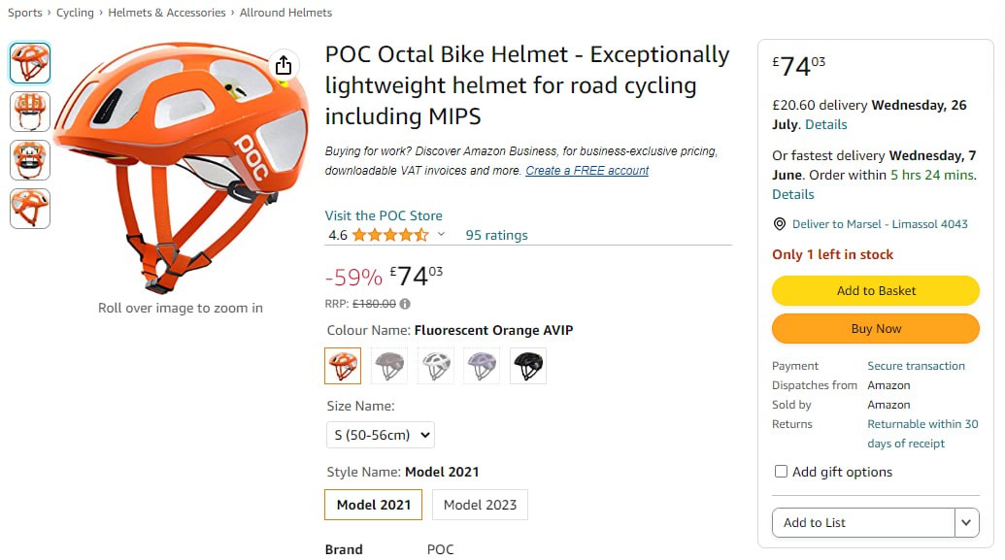Viewport: 1005px width, 560px height.
Task: Open Helmets & Accessories breadcrumb
Action: tap(165, 13)
